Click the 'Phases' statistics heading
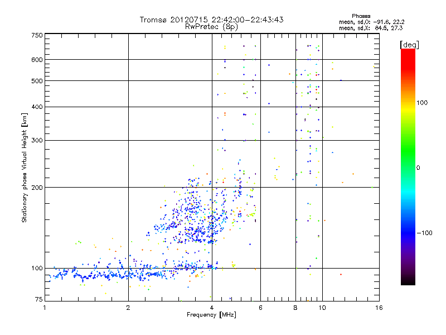 [361, 16]
